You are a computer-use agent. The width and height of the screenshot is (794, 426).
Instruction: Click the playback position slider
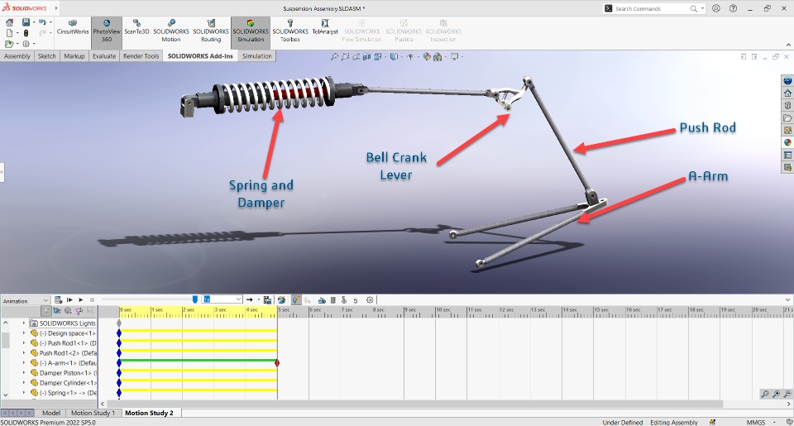(195, 300)
